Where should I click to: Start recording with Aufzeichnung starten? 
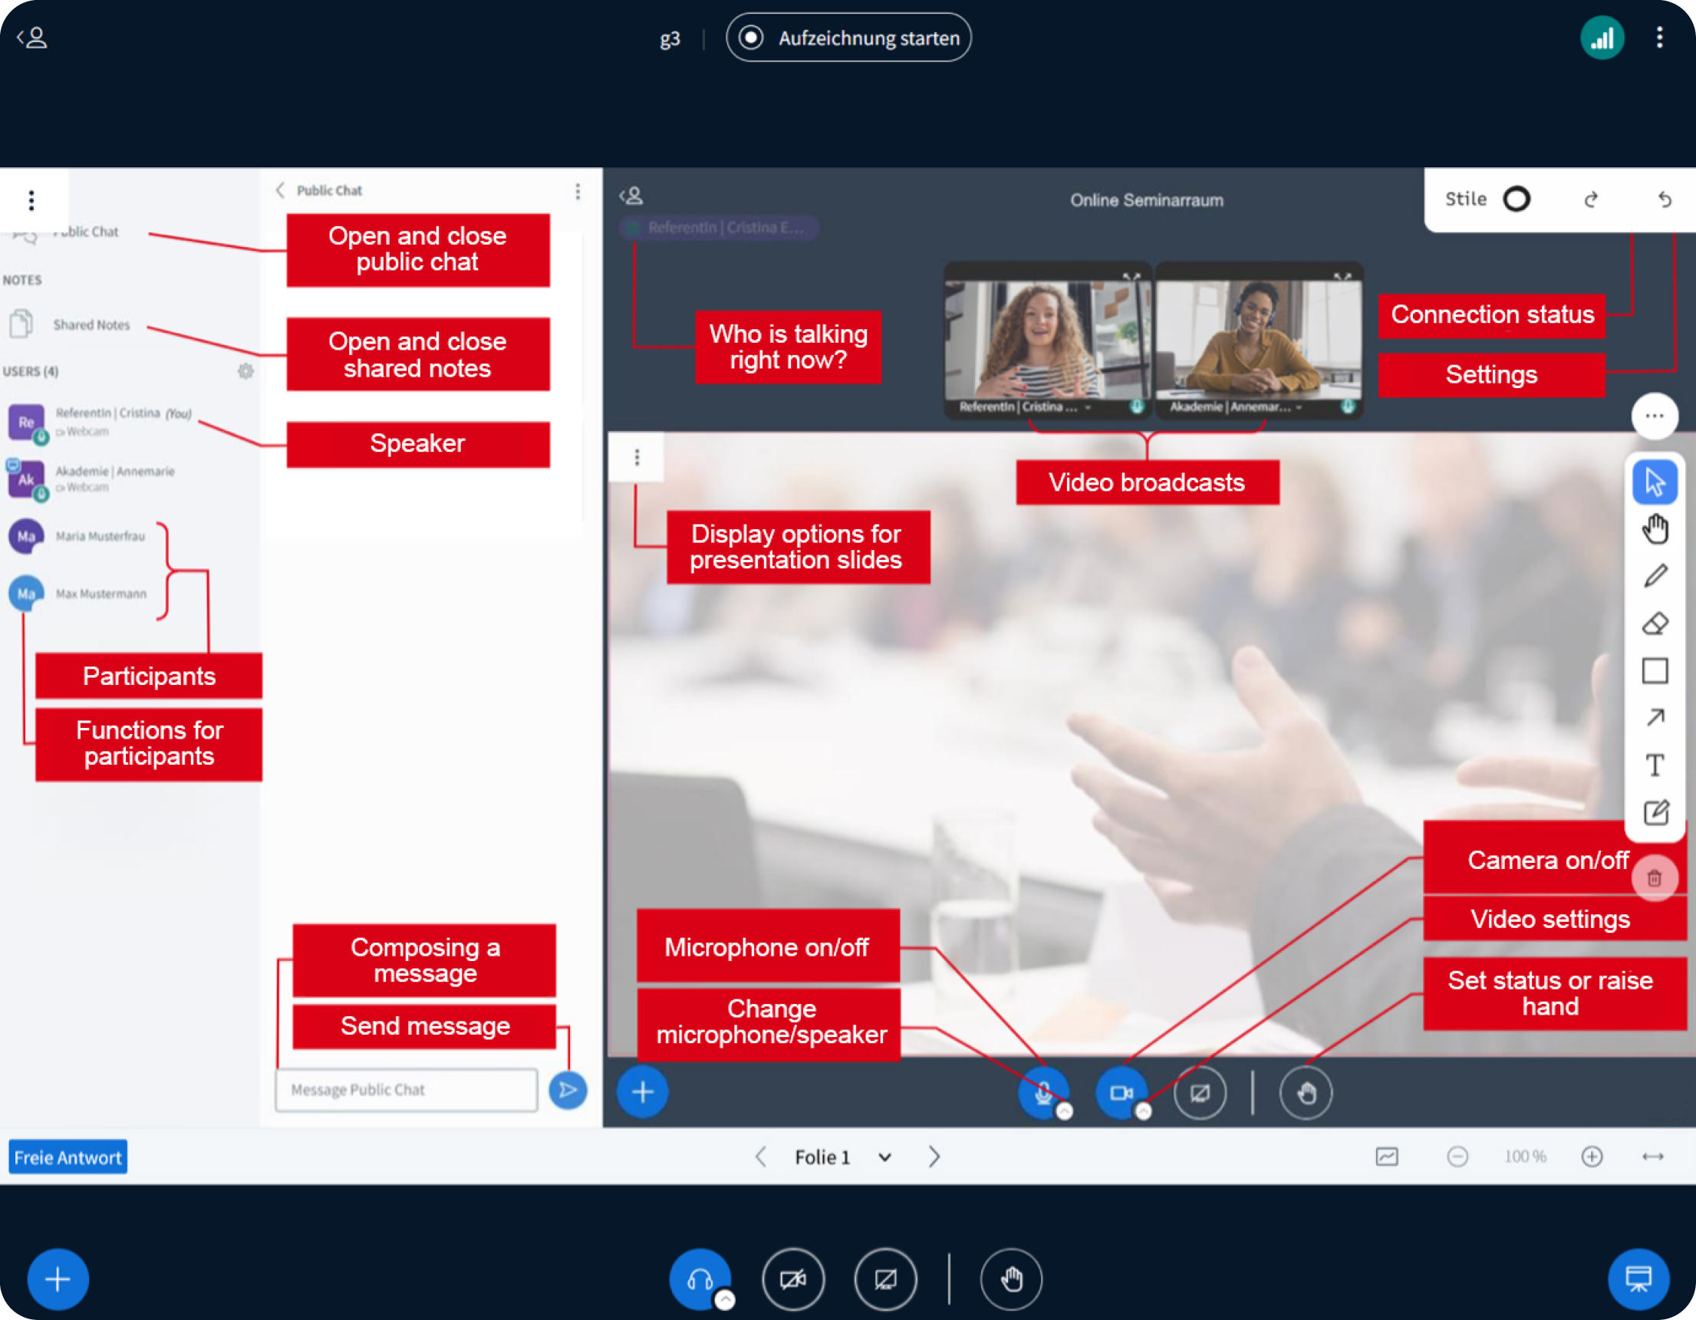coord(848,38)
